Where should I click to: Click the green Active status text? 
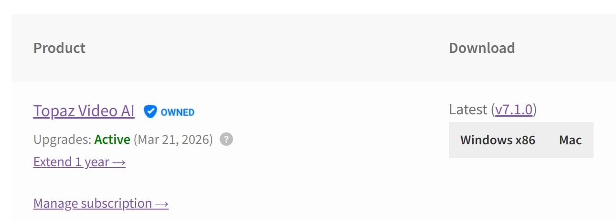click(x=112, y=140)
